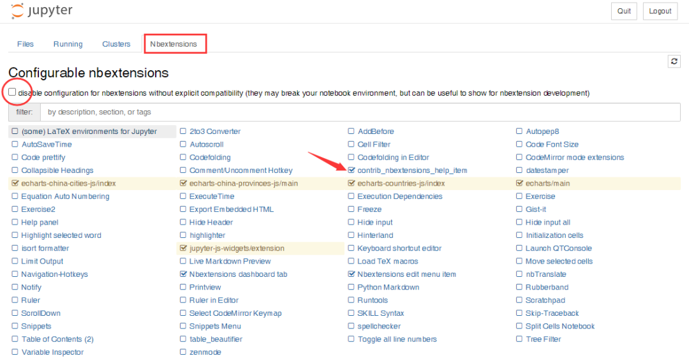Enable Table of Contents (2) checkbox

(x=15, y=339)
